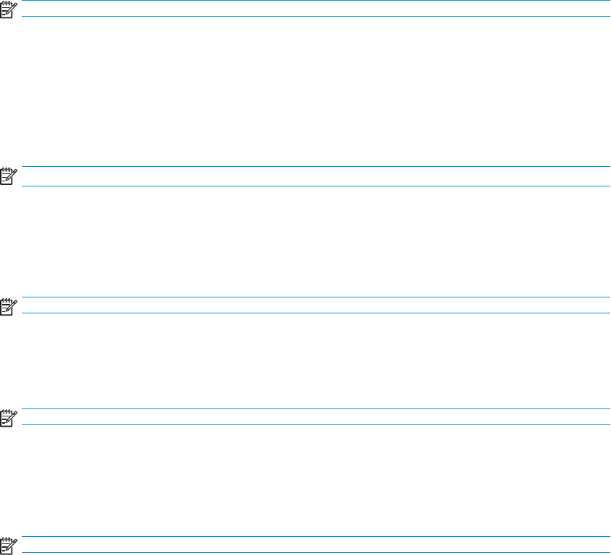Click blank area between fourth and last notes
The width and height of the screenshot is (611, 555).
click(x=305, y=480)
